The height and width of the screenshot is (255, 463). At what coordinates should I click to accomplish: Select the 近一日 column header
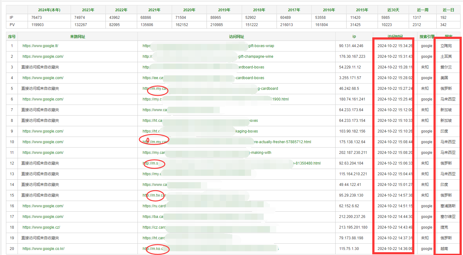448,10
